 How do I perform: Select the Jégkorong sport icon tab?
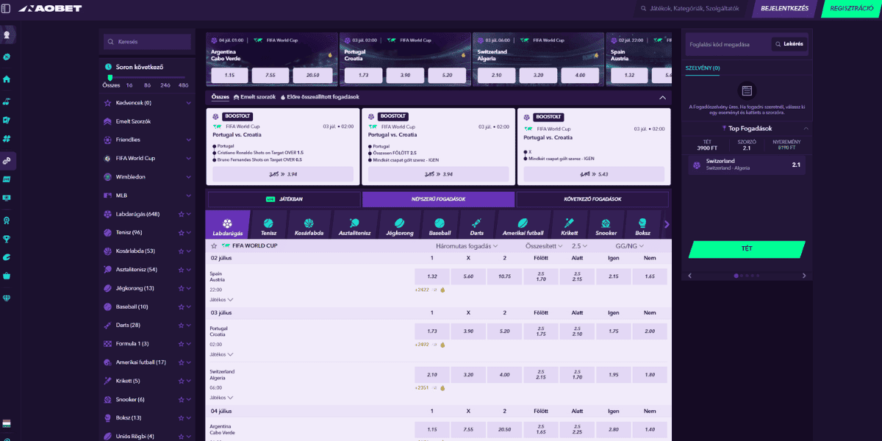click(x=399, y=225)
